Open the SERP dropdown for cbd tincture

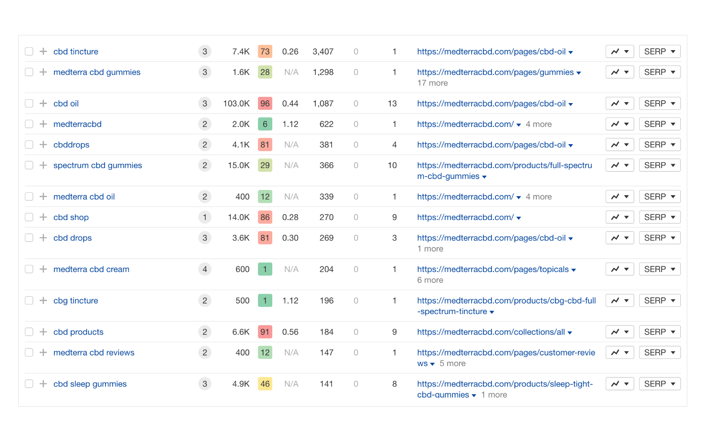point(660,52)
